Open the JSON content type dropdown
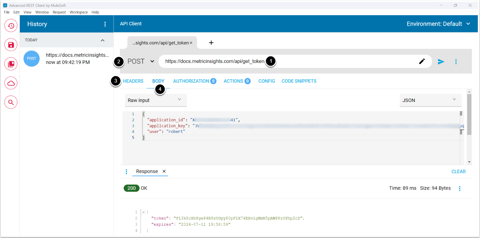 pos(430,100)
